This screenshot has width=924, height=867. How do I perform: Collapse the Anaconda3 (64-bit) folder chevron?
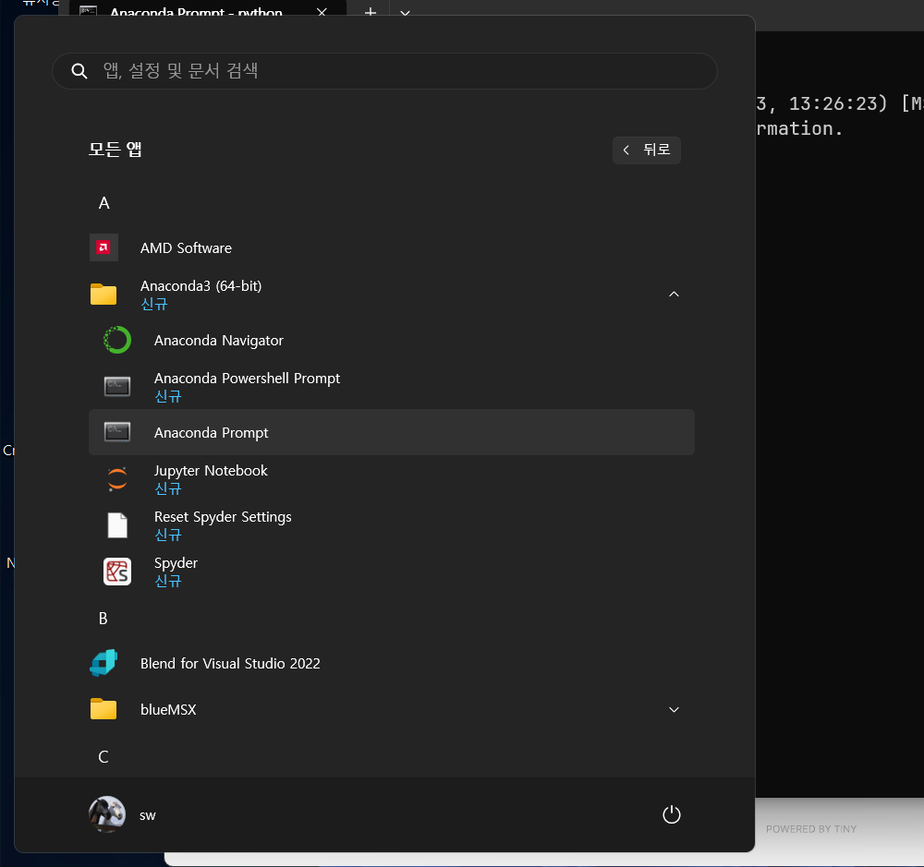tap(674, 294)
